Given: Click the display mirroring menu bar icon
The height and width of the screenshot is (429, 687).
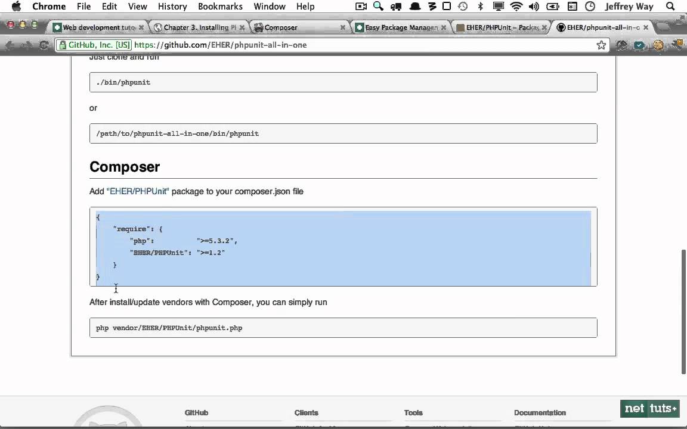Looking at the screenshot, I should (x=498, y=6).
